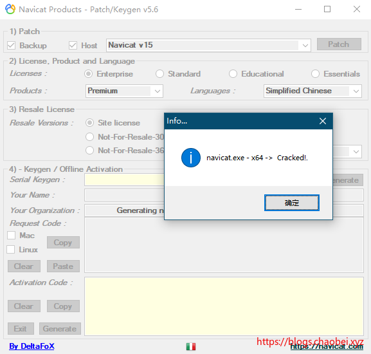Click into the Activation Code text area

point(224,306)
